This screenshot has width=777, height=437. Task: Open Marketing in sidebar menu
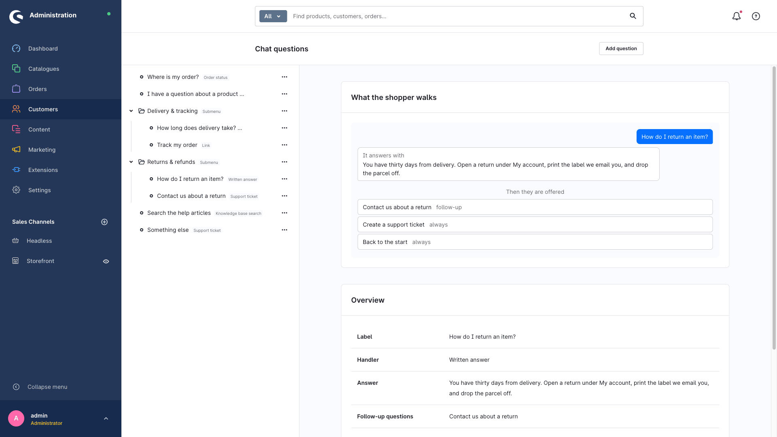click(x=61, y=150)
